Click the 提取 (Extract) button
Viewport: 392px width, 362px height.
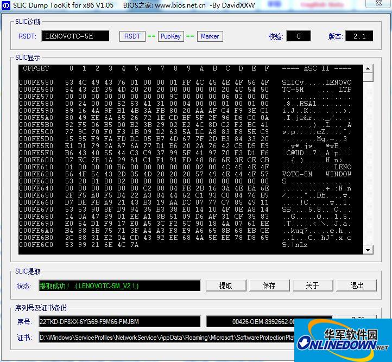226,285
